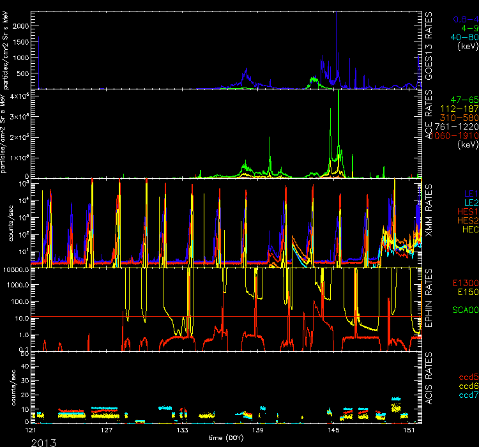
Task: Select the green 4-9 GOES13 legend entry
Action: pyautogui.click(x=466, y=29)
